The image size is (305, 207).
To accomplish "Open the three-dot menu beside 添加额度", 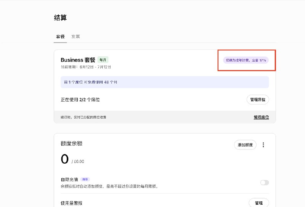I will [263, 145].
